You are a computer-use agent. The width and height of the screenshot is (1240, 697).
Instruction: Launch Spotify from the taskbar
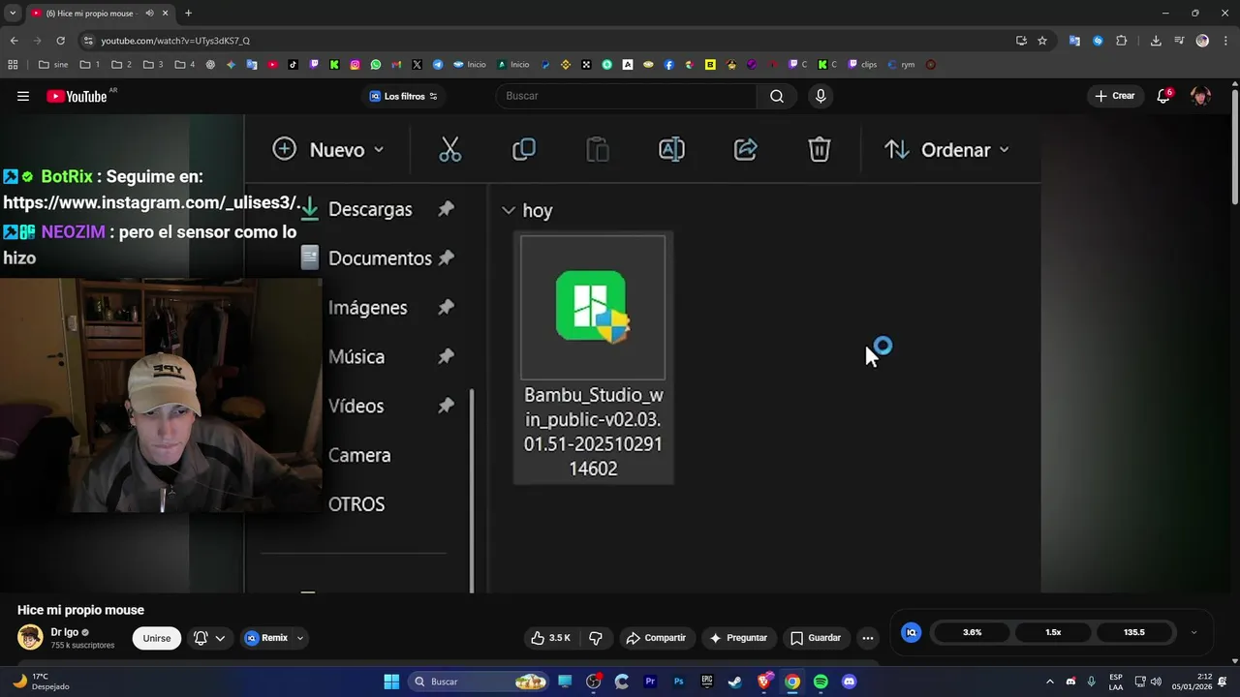coord(821,682)
